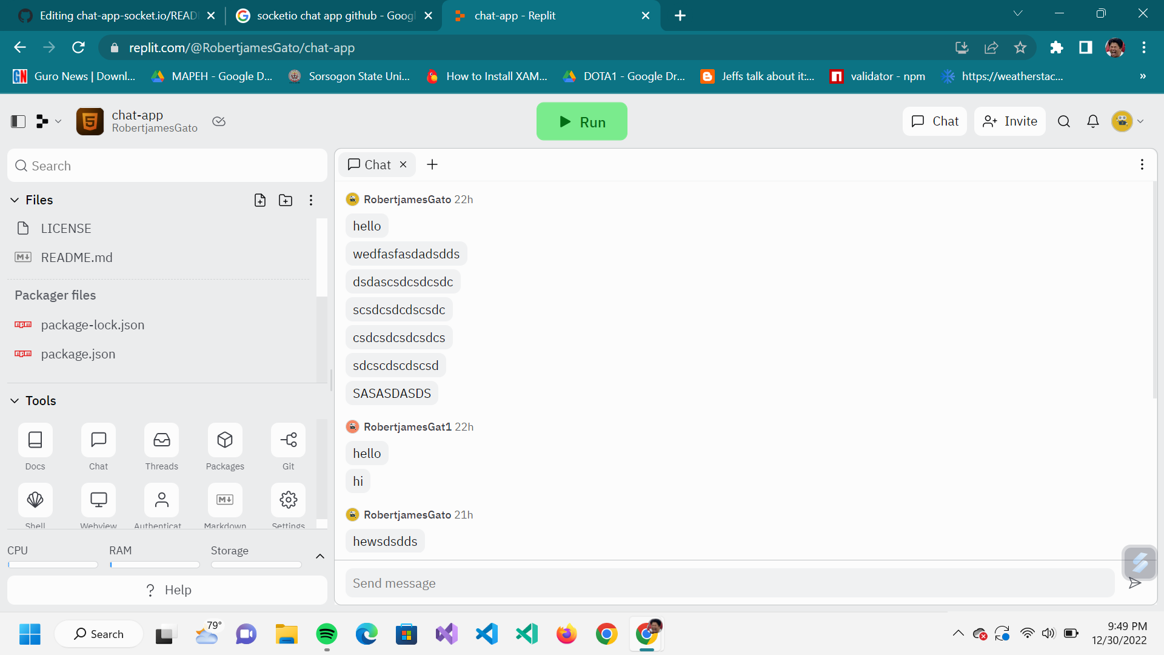Click the workspace search magnifier icon
Viewport: 1164px width, 655px height.
click(x=1063, y=121)
